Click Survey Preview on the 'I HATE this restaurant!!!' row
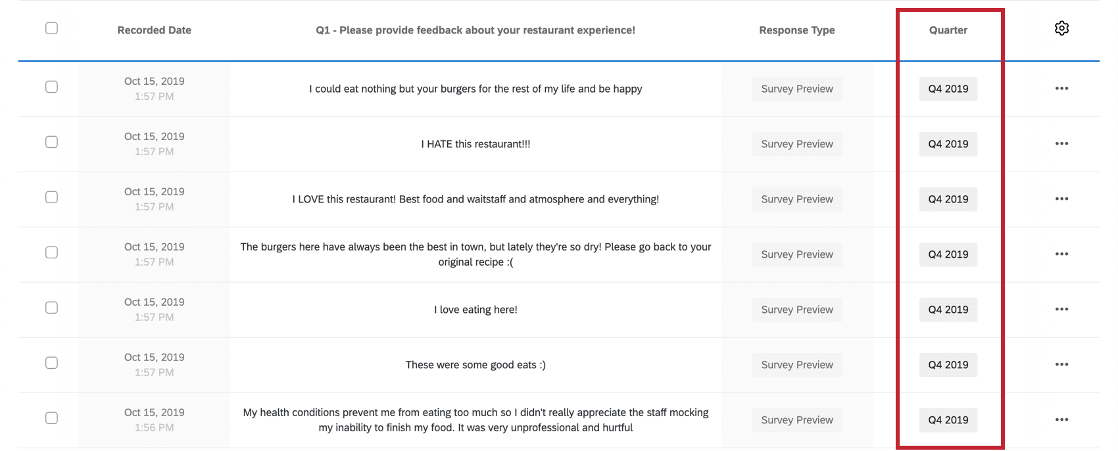Image resolution: width=1118 pixels, height=451 pixels. click(796, 143)
